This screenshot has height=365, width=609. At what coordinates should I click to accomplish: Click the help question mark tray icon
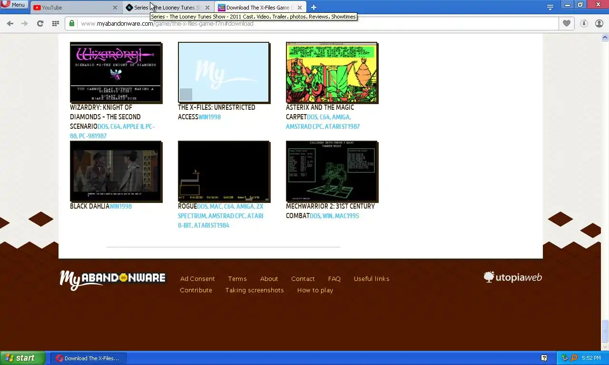click(544, 358)
